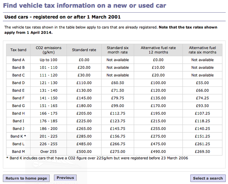Viewport: 228px width, 184px height.
Task: Click the £110.00 standard rate for Band D
Action: (84, 83)
